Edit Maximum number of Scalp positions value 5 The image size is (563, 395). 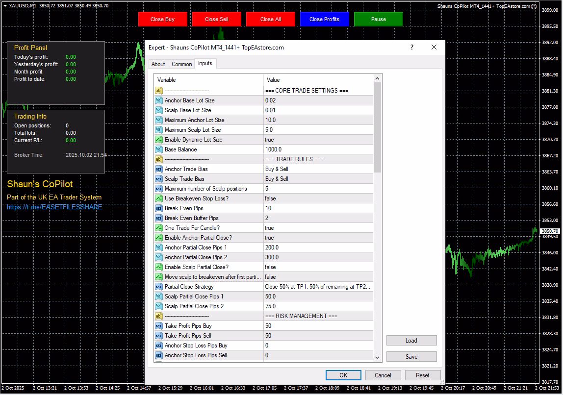(318, 189)
